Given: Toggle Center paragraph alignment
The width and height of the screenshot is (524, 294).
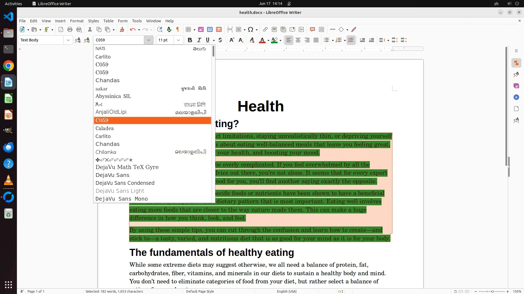Looking at the screenshot, I should [298, 40].
